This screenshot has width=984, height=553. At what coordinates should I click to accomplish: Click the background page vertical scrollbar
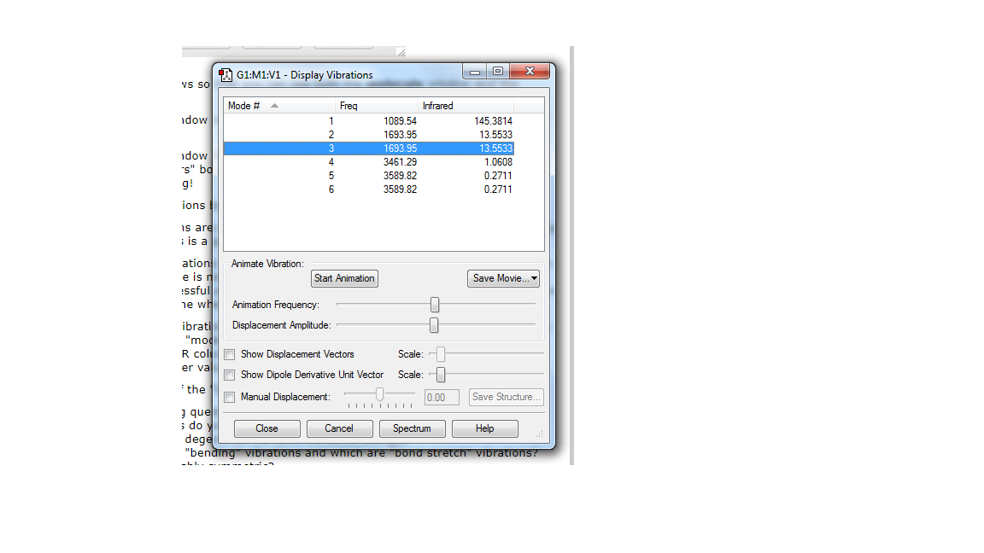(571, 255)
